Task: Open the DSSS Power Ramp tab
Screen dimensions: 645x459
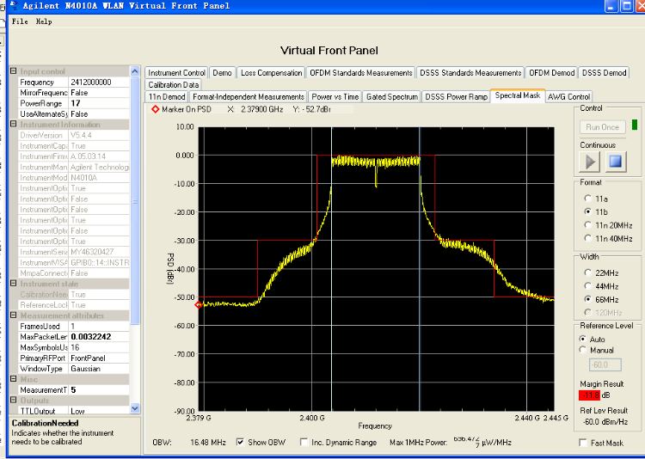Action: (x=456, y=96)
